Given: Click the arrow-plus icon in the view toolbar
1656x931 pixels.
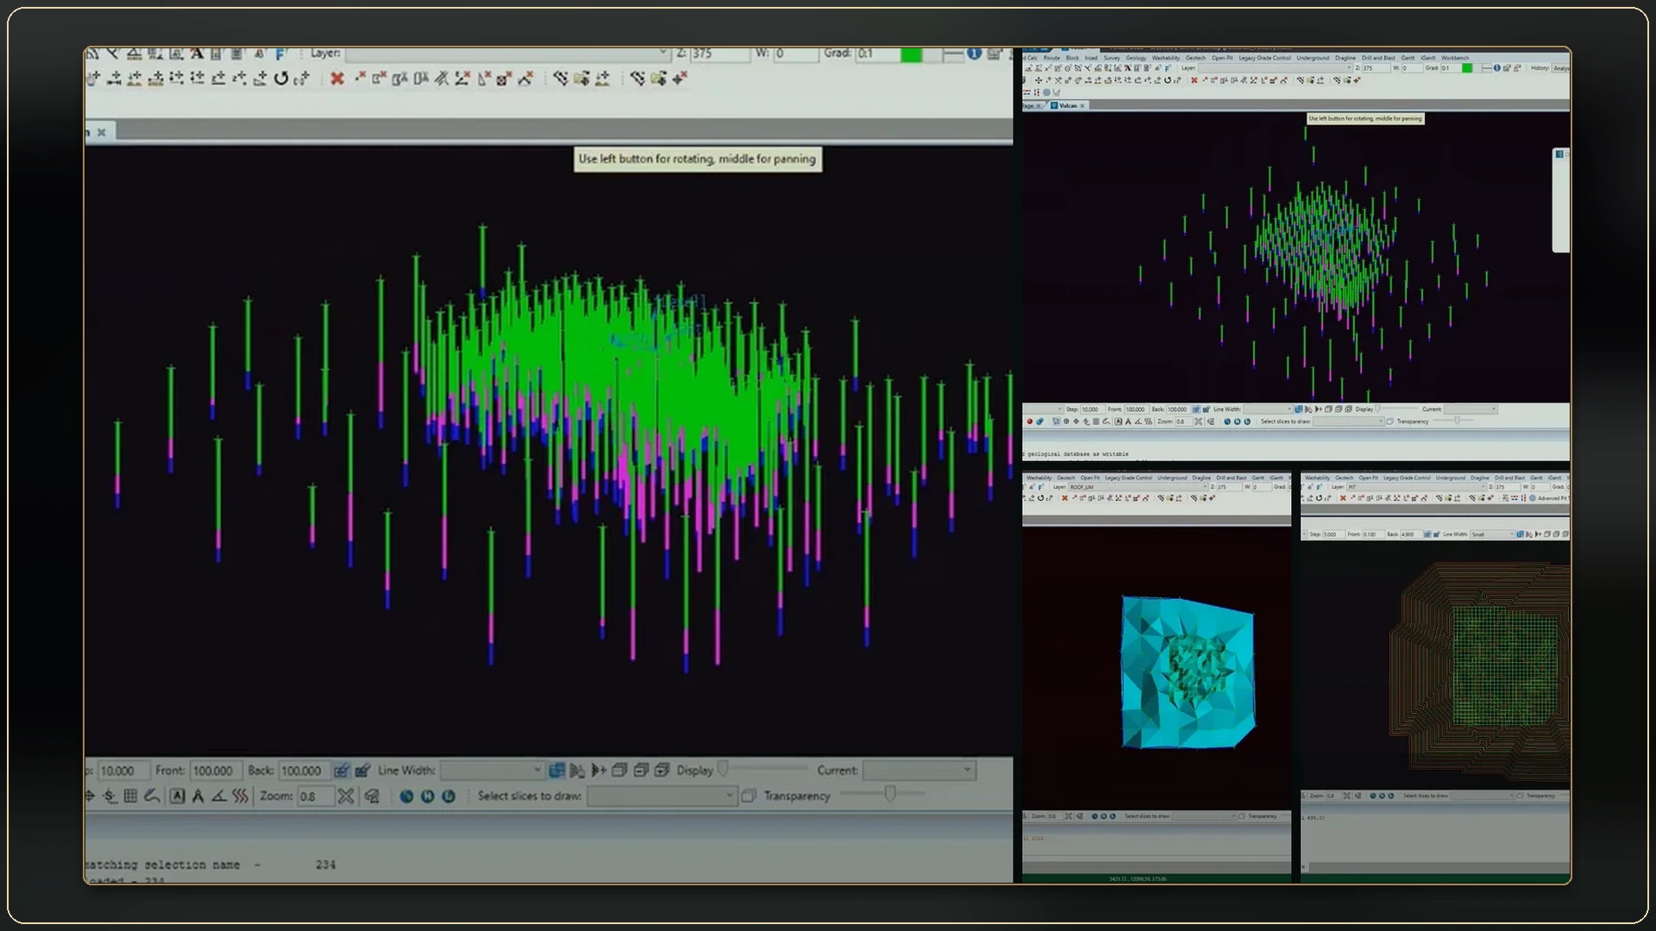Looking at the screenshot, I should click(x=599, y=770).
